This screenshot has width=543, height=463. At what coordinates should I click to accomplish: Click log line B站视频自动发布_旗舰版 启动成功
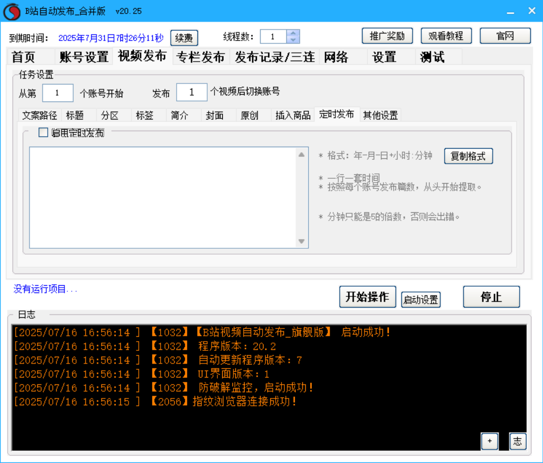202,332
